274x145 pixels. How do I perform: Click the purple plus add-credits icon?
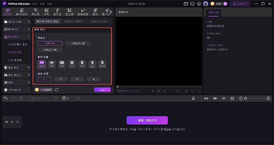click(x=225, y=4)
